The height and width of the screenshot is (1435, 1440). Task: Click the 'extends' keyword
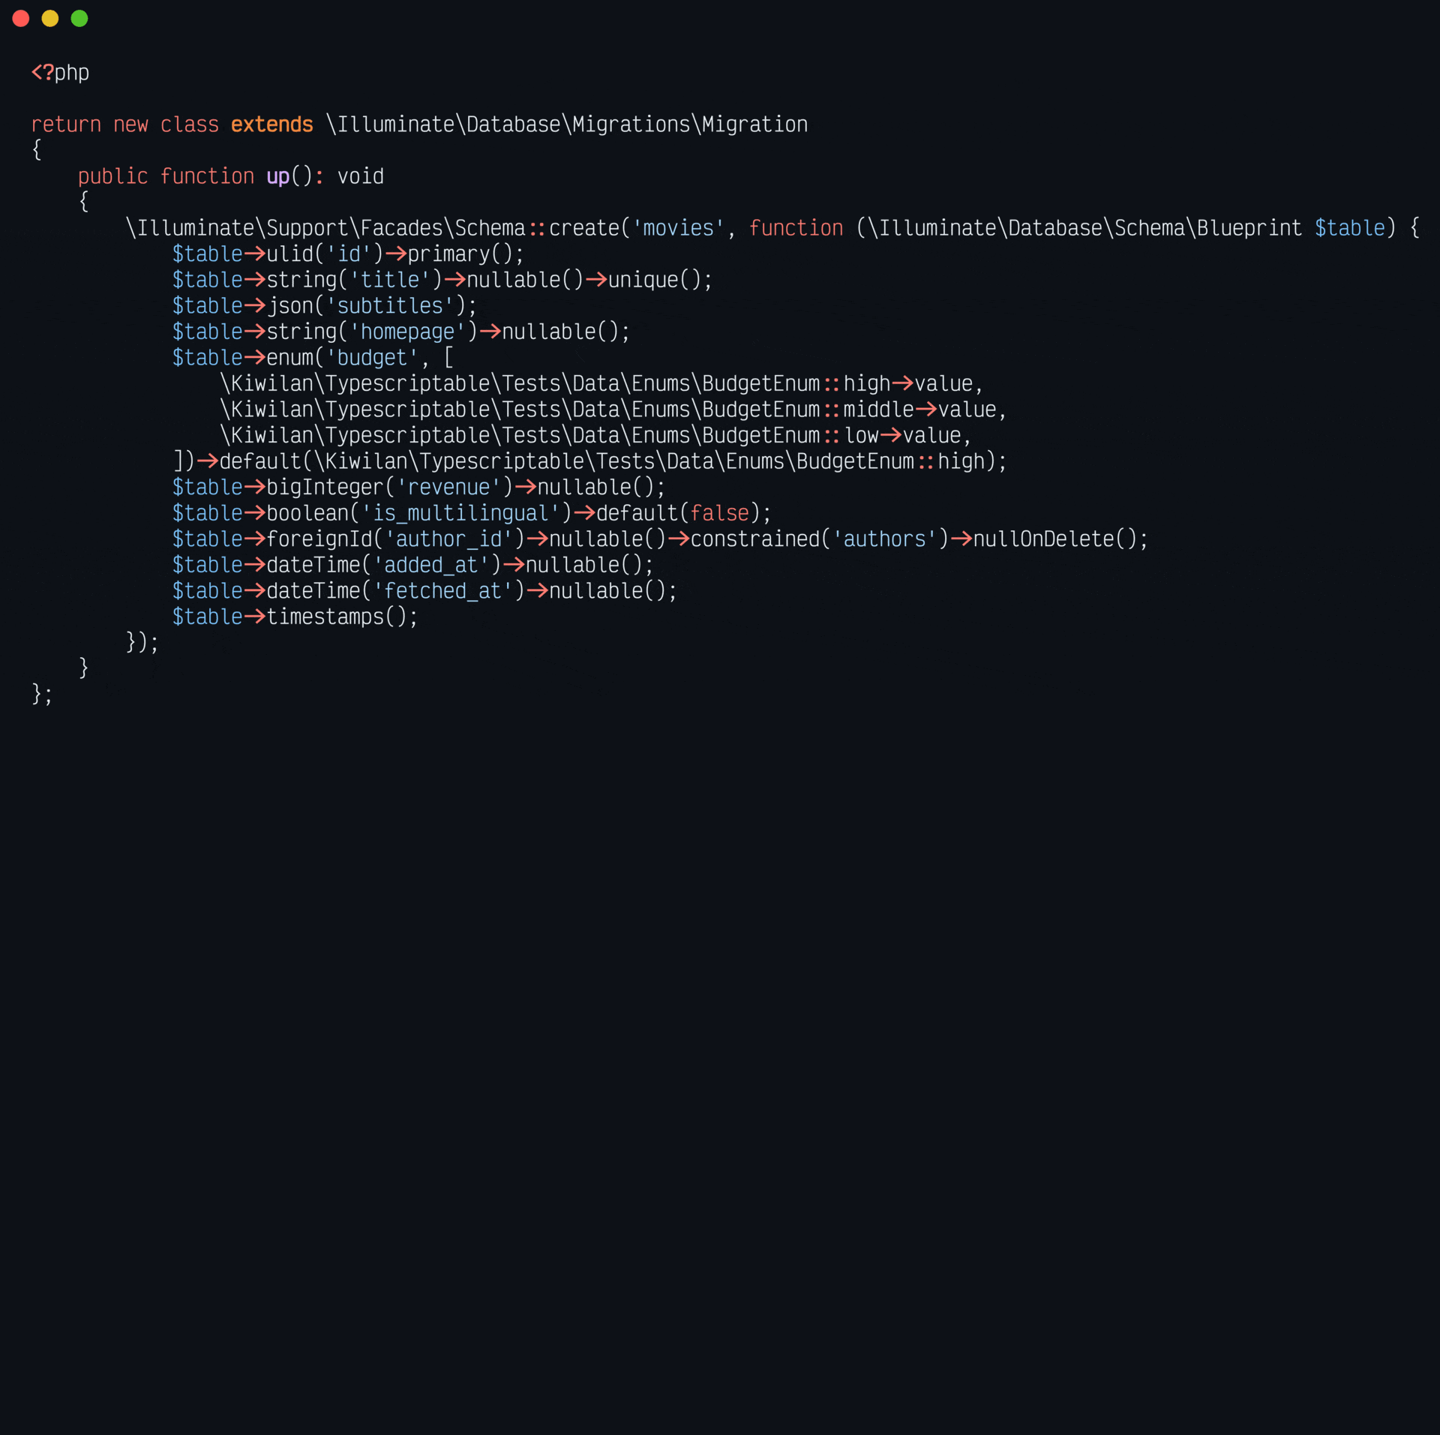coord(271,125)
